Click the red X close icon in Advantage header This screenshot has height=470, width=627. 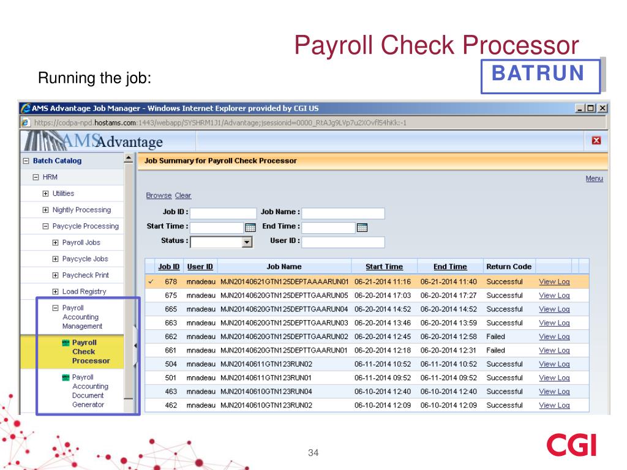(x=596, y=140)
